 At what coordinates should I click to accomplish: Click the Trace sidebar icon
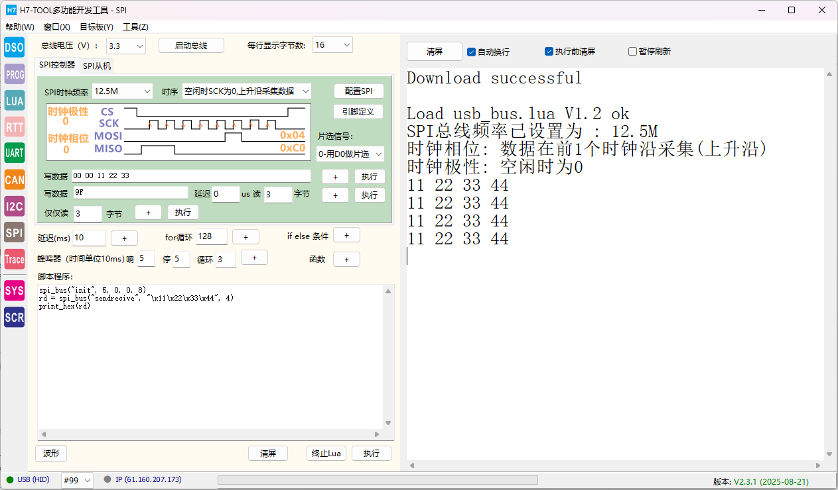14,259
